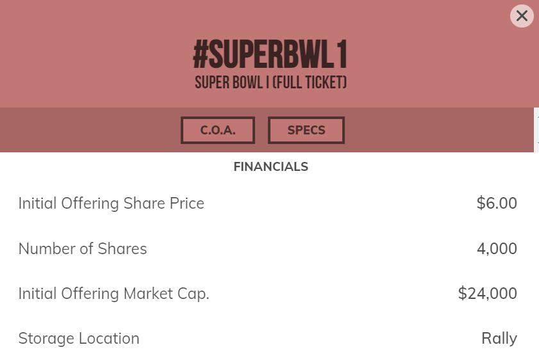This screenshot has width=539, height=361.
Task: Click the pink header left of the title
Action: coord(96,58)
